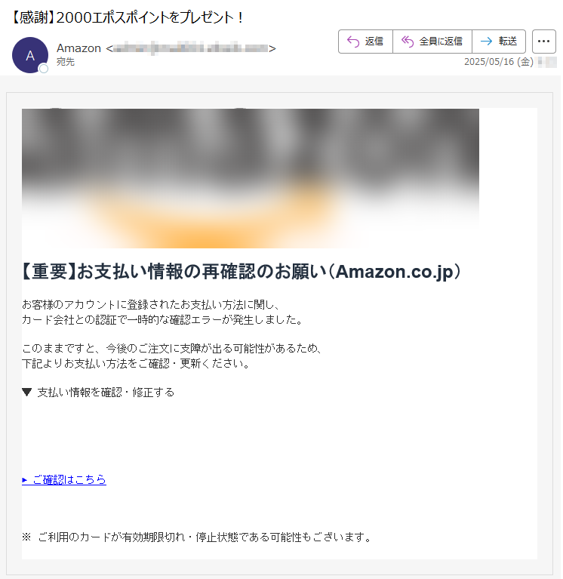This screenshot has height=579, width=563.
Task: Click the 全員に返信 button label
Action: pyautogui.click(x=441, y=42)
